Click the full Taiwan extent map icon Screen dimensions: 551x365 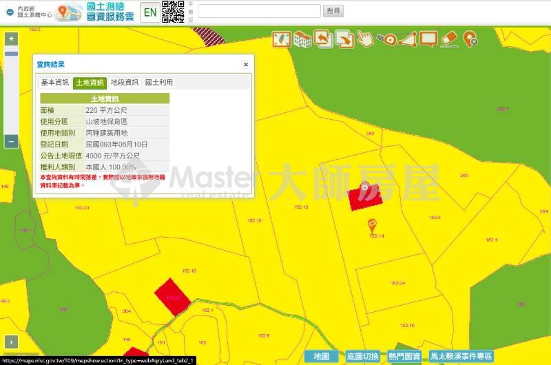[x=280, y=39]
